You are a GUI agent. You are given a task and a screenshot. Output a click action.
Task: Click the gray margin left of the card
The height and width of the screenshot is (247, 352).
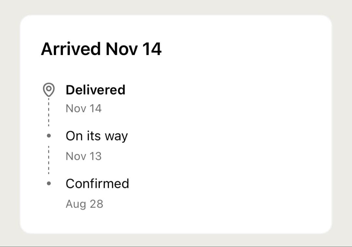9,124
